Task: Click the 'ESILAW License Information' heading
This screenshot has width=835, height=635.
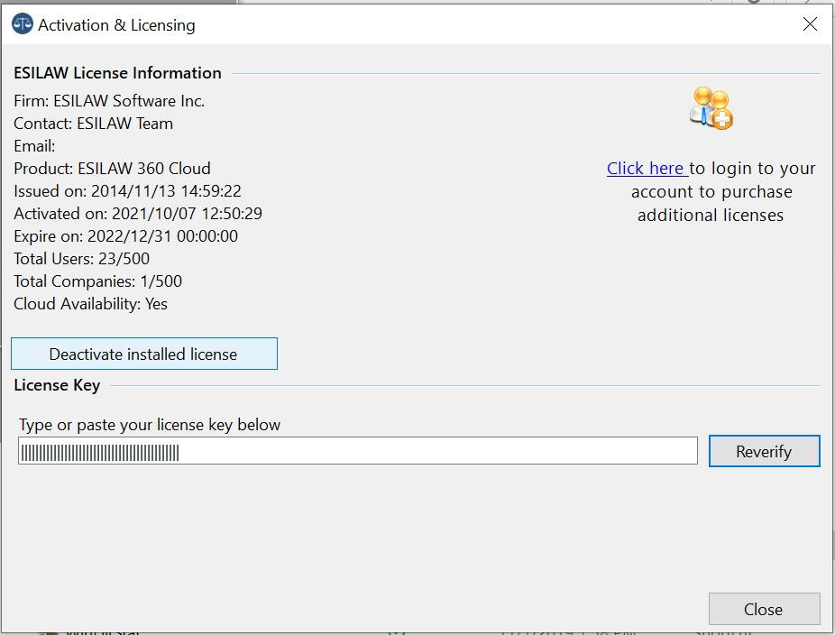Action: [118, 73]
